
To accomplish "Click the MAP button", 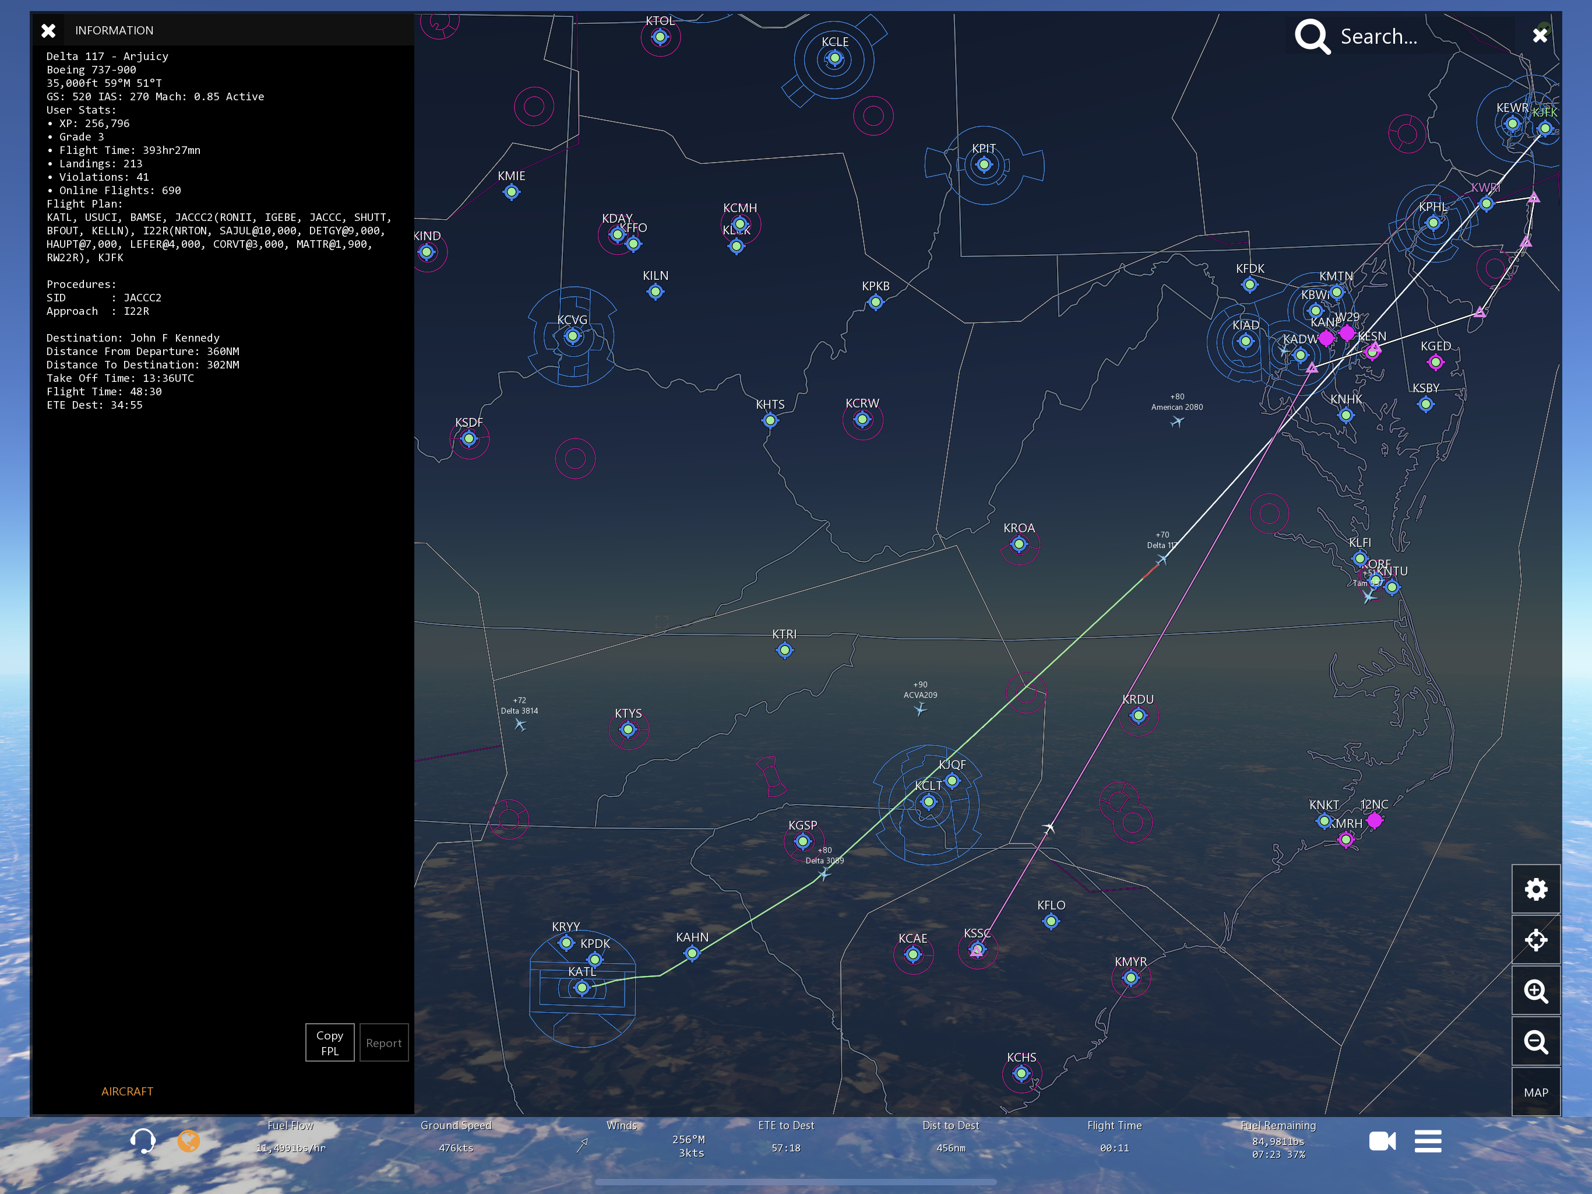I will [x=1535, y=1092].
